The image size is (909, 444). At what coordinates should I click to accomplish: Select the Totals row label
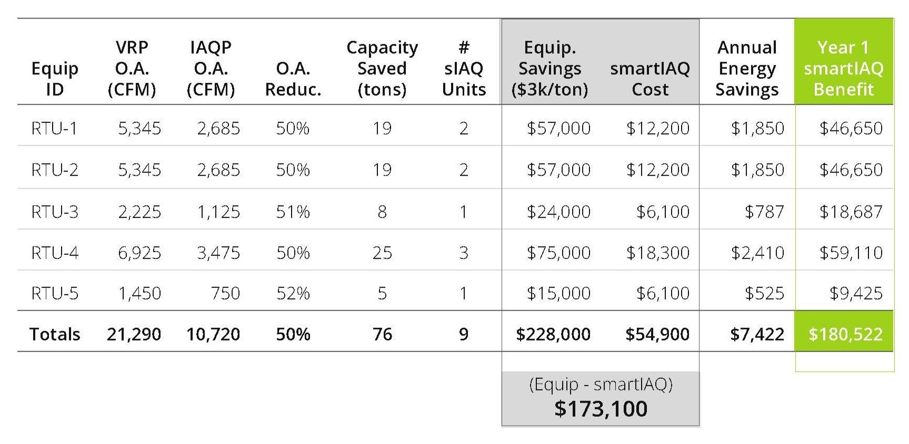click(x=55, y=334)
